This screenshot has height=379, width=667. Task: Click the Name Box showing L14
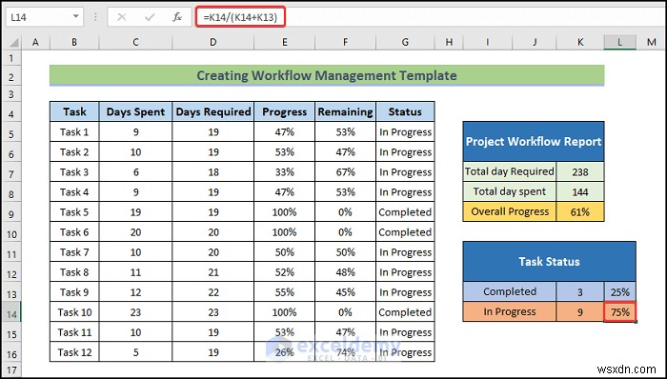click(44, 17)
